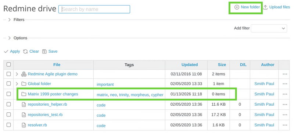
Task: Click the repositories_test.rb file icon
Action: click(24, 115)
